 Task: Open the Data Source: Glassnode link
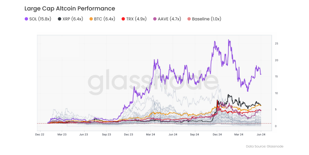click(265, 146)
